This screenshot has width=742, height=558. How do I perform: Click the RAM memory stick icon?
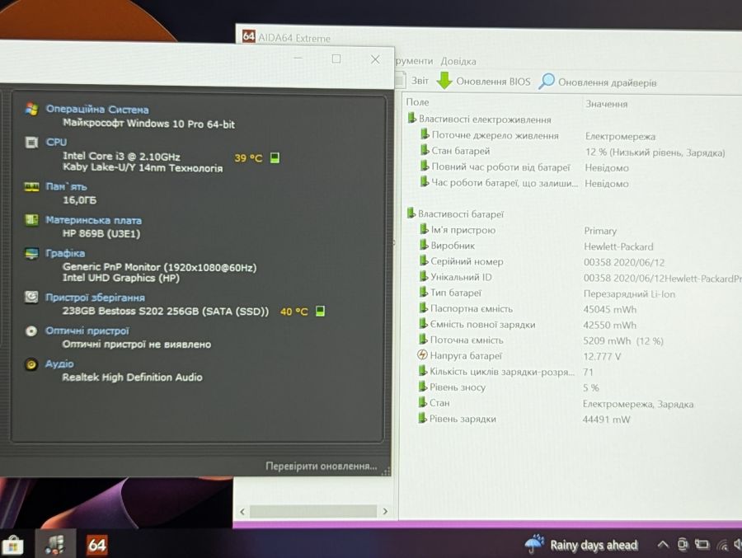coord(31,187)
